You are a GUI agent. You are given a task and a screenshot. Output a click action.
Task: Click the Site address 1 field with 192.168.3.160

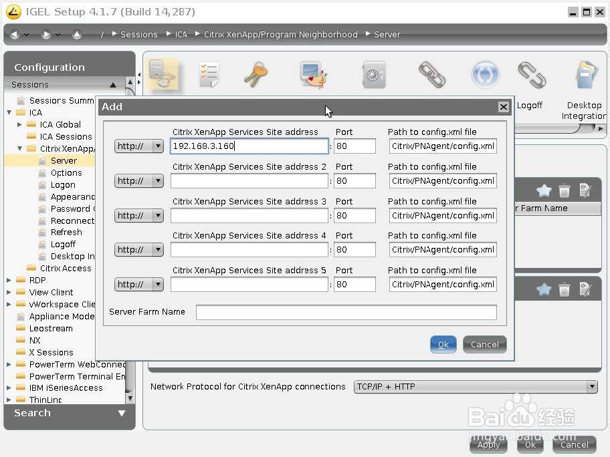click(x=249, y=146)
